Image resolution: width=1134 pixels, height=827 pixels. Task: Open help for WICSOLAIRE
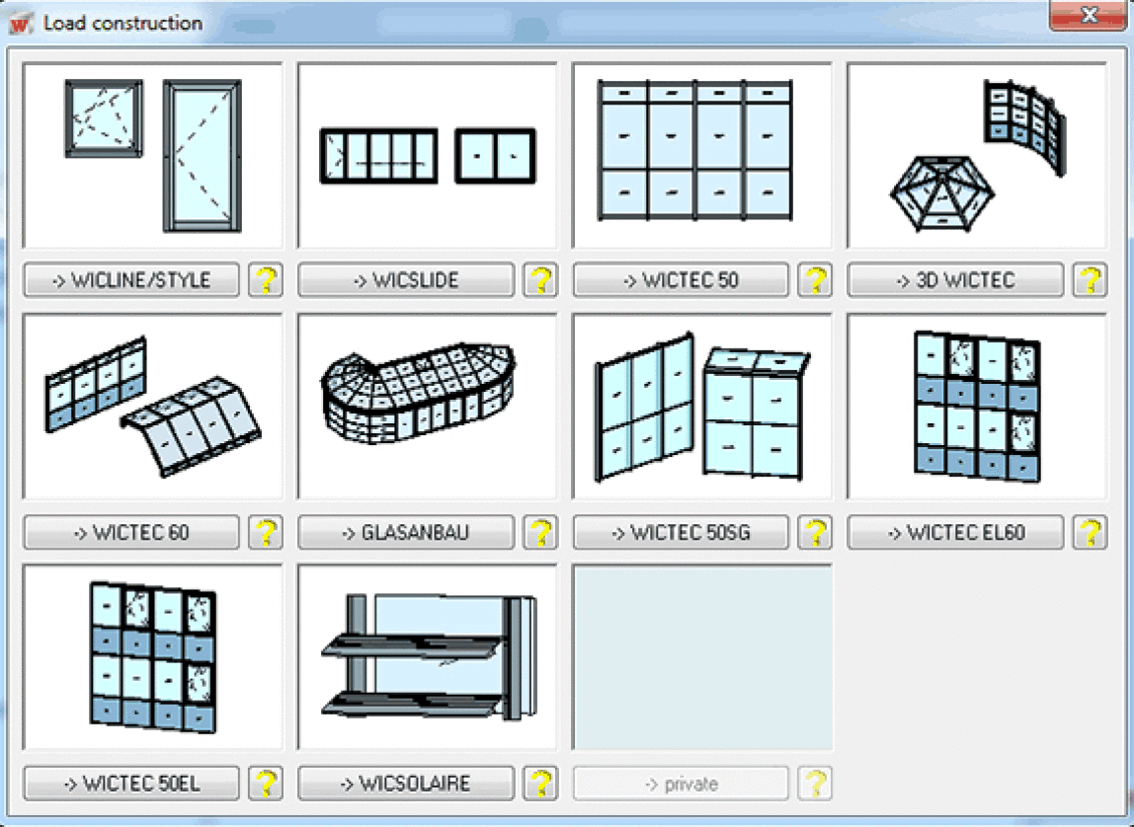(x=540, y=784)
